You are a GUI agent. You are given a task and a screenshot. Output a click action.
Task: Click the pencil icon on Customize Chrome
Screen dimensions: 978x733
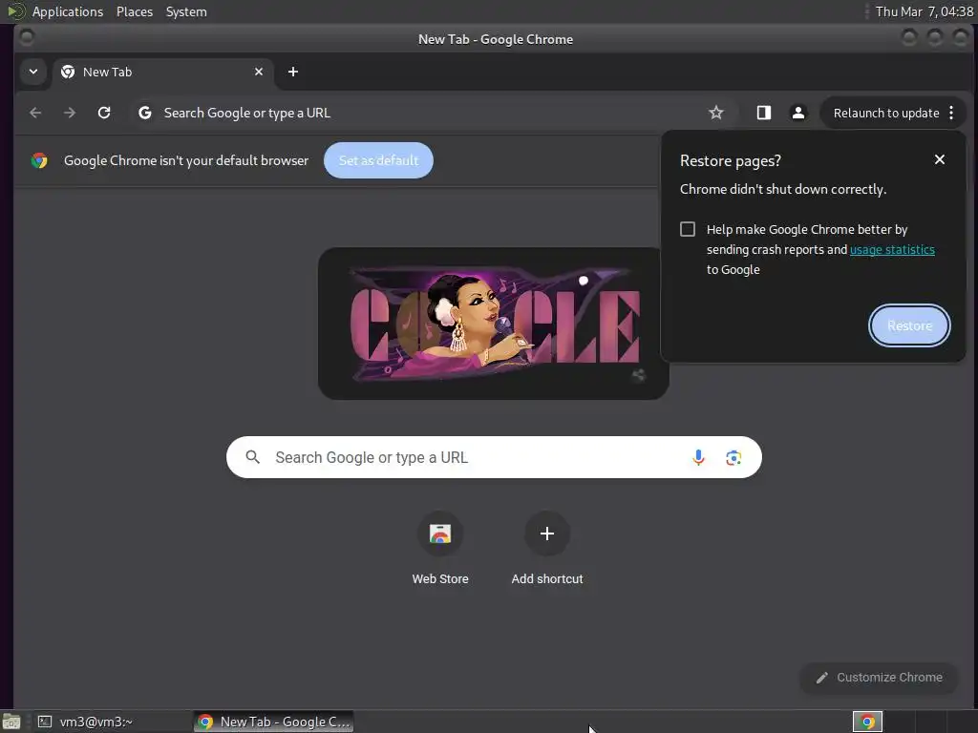(822, 678)
